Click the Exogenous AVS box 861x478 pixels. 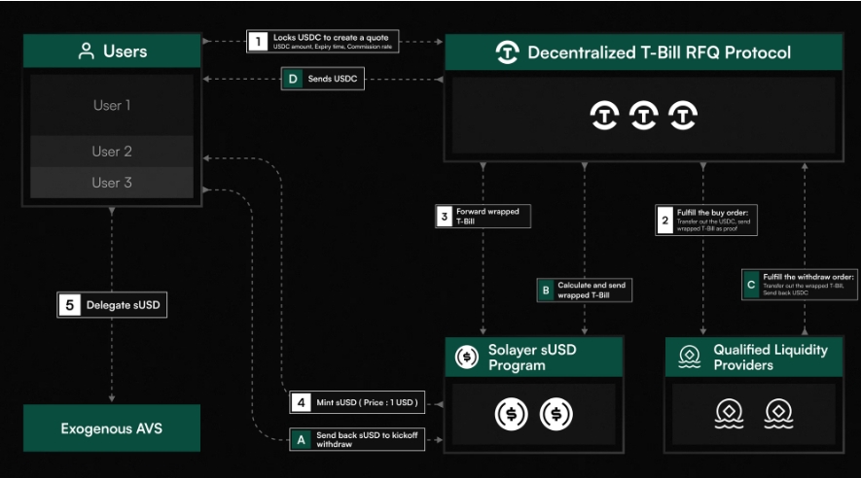[112, 428]
